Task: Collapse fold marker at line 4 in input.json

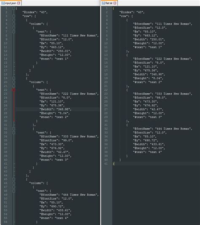Action: tap(14, 20)
